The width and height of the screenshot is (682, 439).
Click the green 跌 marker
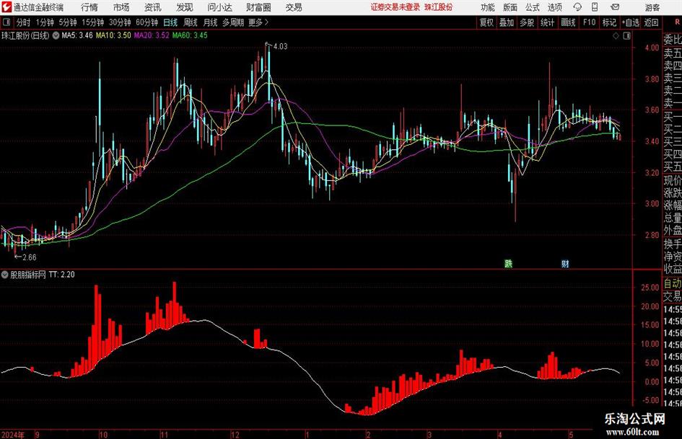pos(509,263)
